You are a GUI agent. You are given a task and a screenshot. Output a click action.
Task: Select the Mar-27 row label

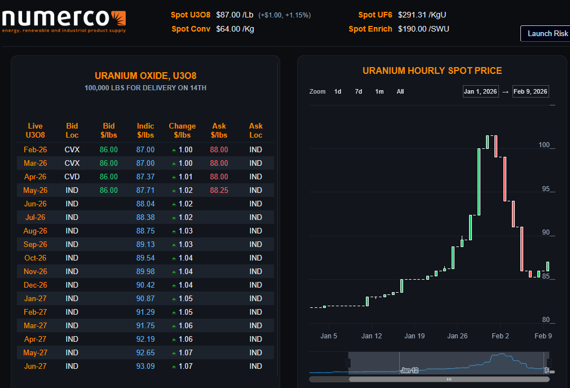36,326
